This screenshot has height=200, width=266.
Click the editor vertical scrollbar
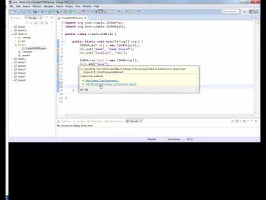click(255, 67)
